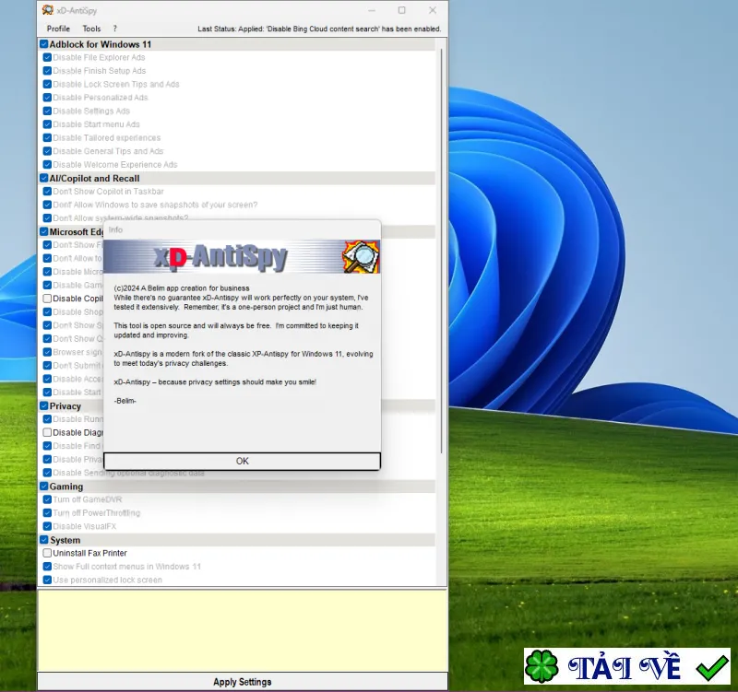738x692 pixels.
Task: Open the Profile menu
Action: (58, 29)
